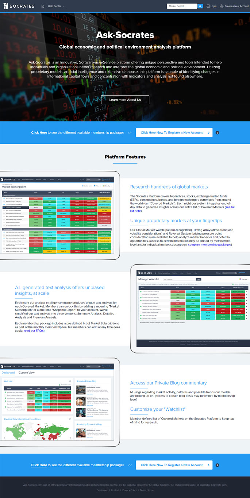Open the Terms of Use footer link
The height and width of the screenshot is (498, 250).
click(147, 490)
